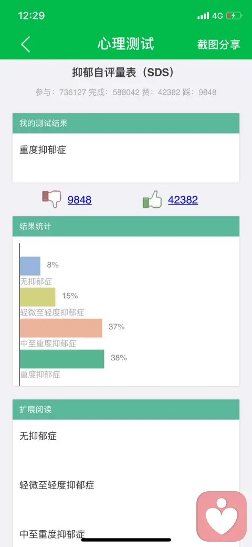Image resolution: width=252 pixels, height=547 pixels.
Task: Open the 42382 like count link
Action: pos(183,199)
